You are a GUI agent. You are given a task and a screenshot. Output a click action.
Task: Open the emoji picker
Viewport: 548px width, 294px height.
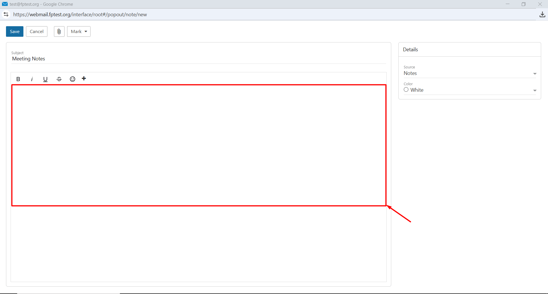[x=73, y=79]
